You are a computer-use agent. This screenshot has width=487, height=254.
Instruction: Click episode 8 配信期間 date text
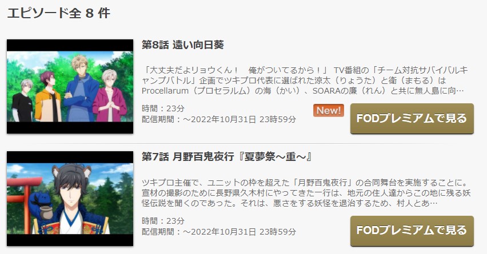coord(219,119)
